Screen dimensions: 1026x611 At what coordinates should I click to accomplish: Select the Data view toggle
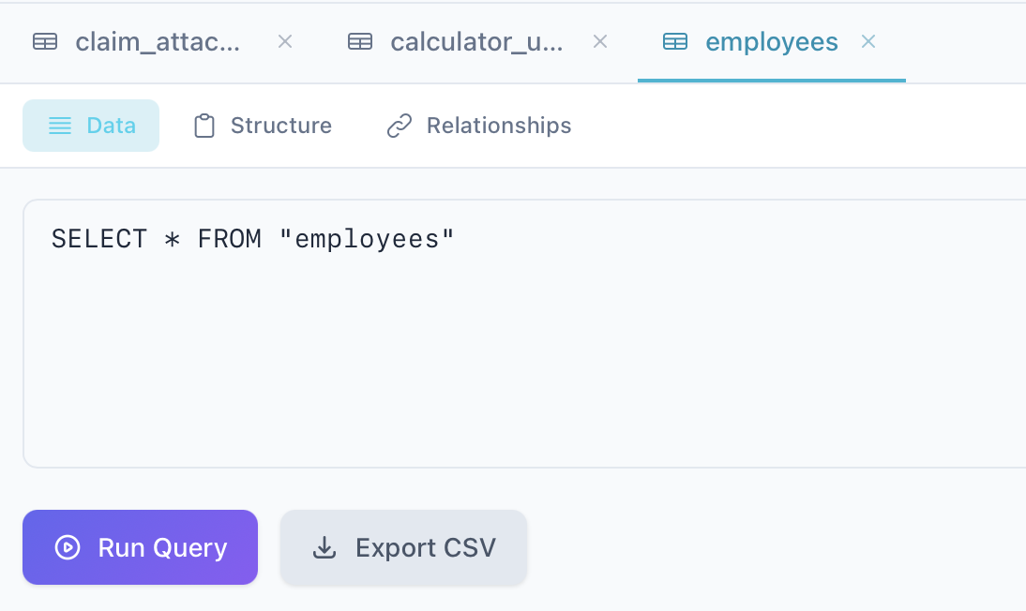(x=91, y=125)
